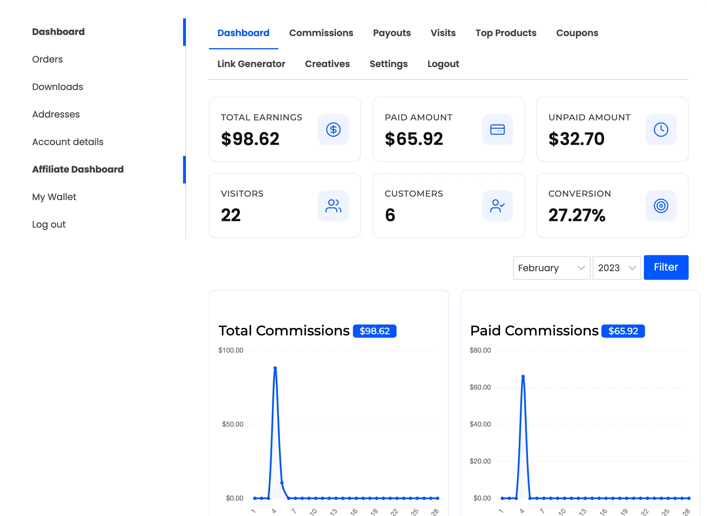Click the Visitors count 22

[231, 215]
